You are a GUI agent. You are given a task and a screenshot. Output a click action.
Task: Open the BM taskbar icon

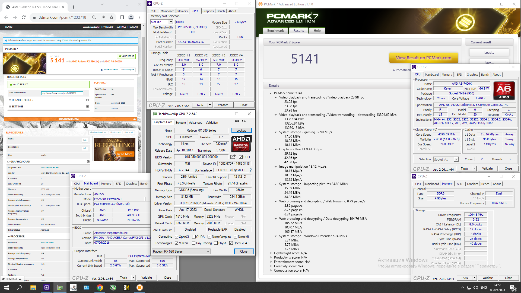[x=126, y=288]
